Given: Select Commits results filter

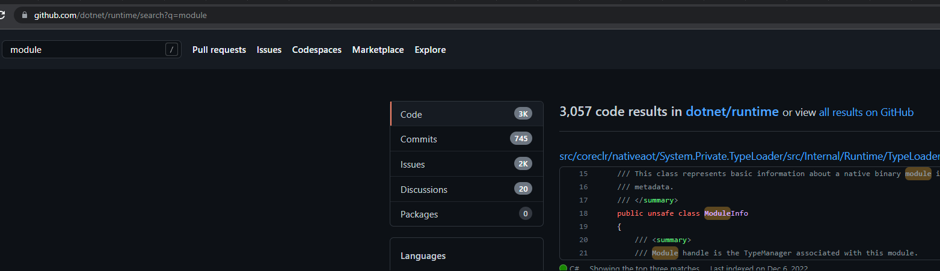Looking at the screenshot, I should [x=467, y=139].
